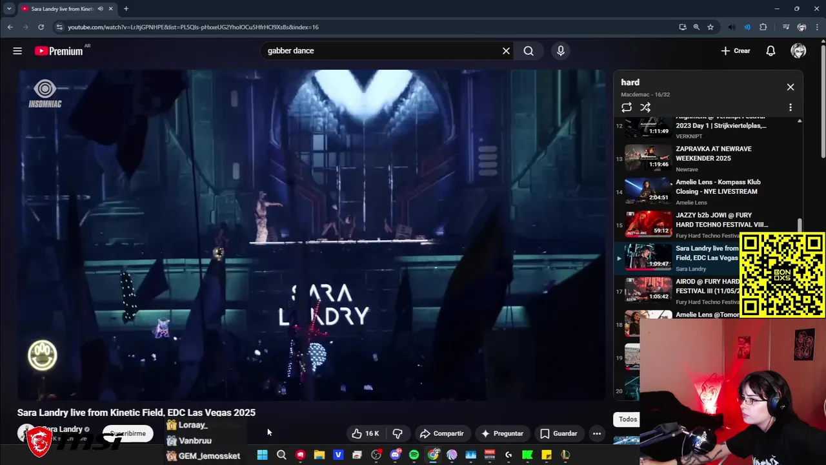Like the video showing 16 K
Viewport: 826px width, 465px height.
click(x=365, y=433)
